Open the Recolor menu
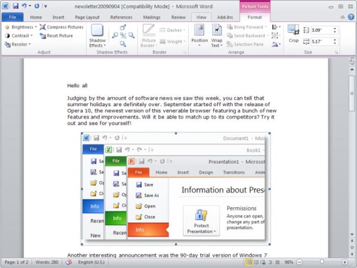 (17, 44)
